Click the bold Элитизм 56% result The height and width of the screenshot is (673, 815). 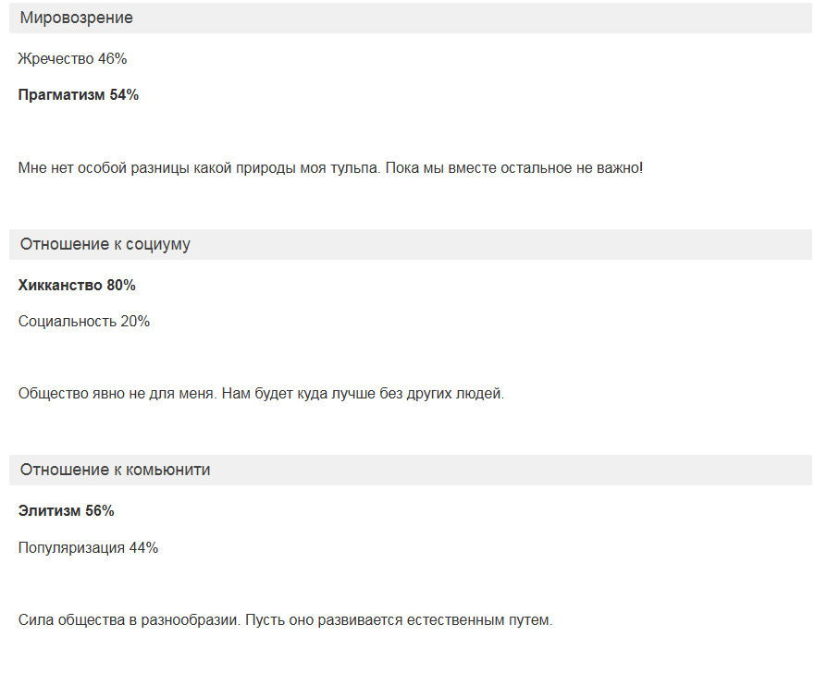(x=66, y=511)
